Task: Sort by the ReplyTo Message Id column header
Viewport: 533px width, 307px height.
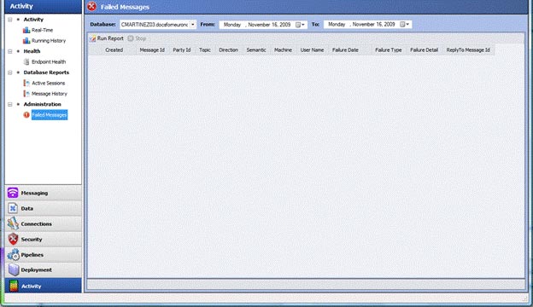Action: [468, 49]
